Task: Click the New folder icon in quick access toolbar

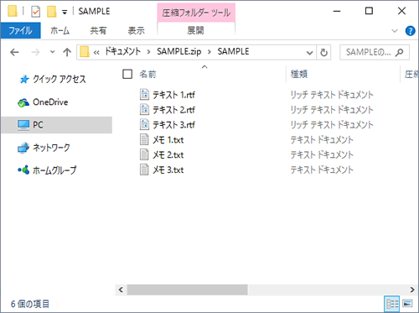Action: [x=51, y=12]
